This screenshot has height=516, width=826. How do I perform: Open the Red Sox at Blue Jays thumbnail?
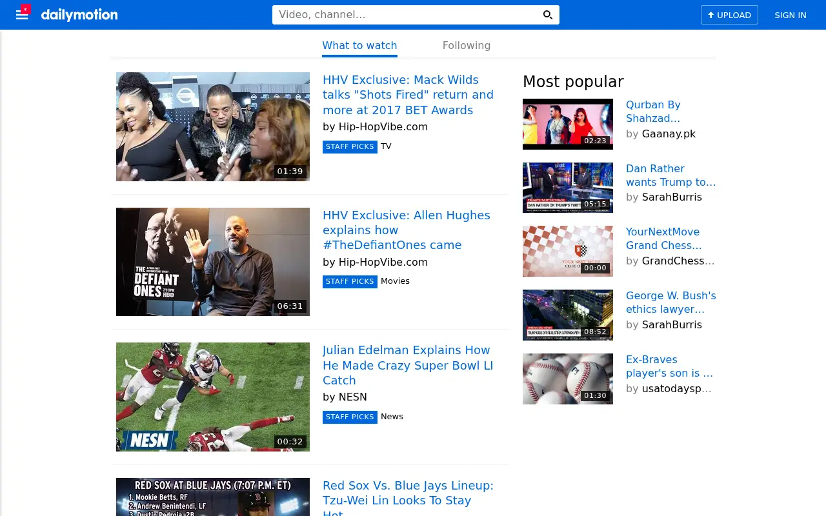tap(213, 497)
